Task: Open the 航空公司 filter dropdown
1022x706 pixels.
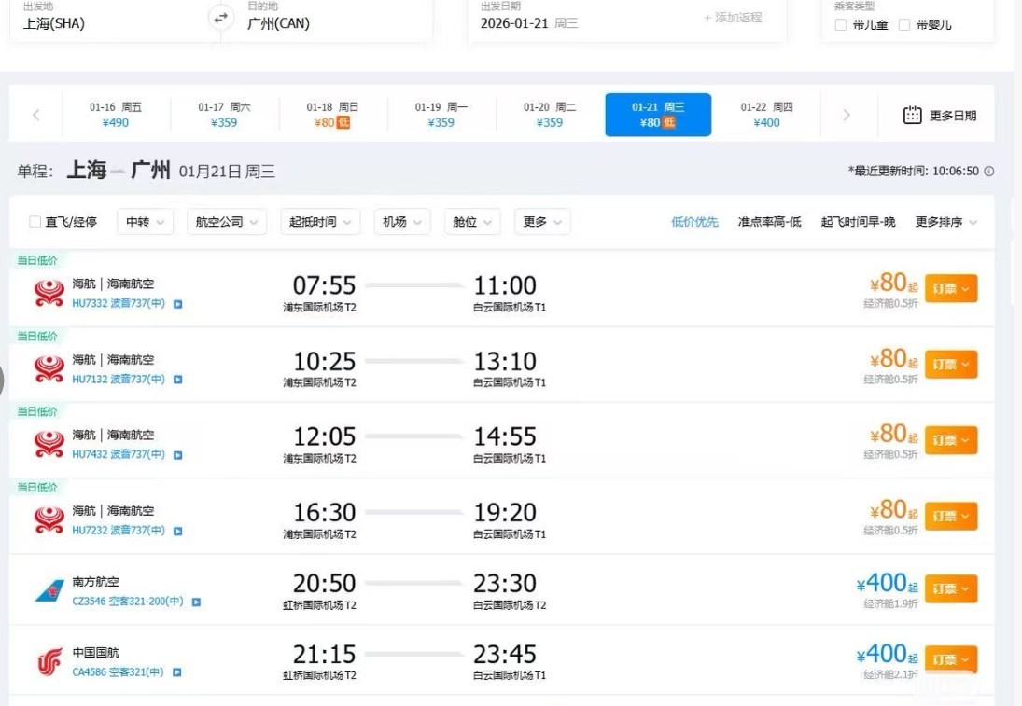Action: point(226,221)
